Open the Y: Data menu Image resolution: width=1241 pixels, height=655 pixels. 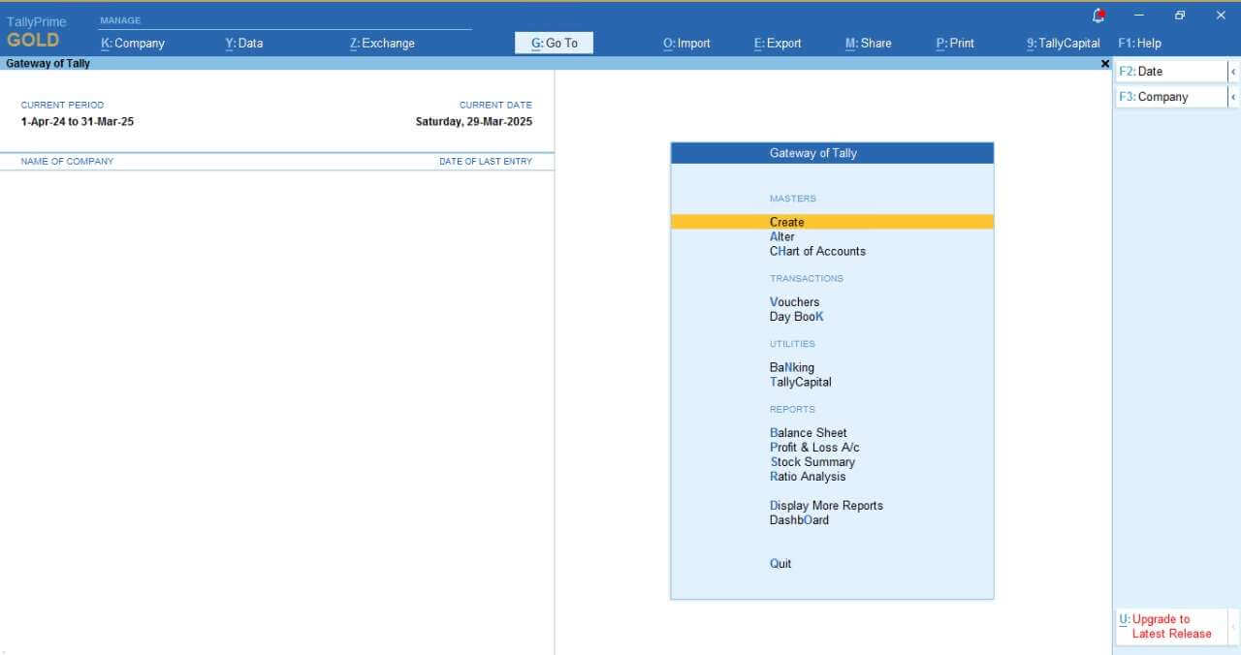coord(243,44)
